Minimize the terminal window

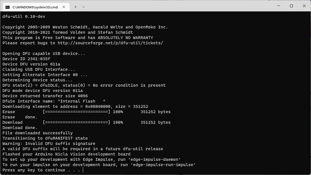click(278, 6)
